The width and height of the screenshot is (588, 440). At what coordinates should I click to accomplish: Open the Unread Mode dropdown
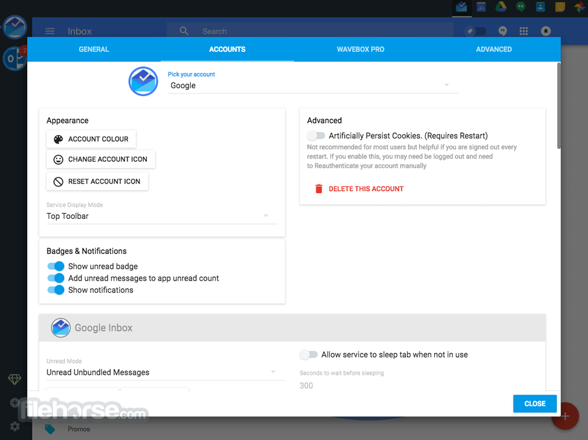click(x=166, y=372)
